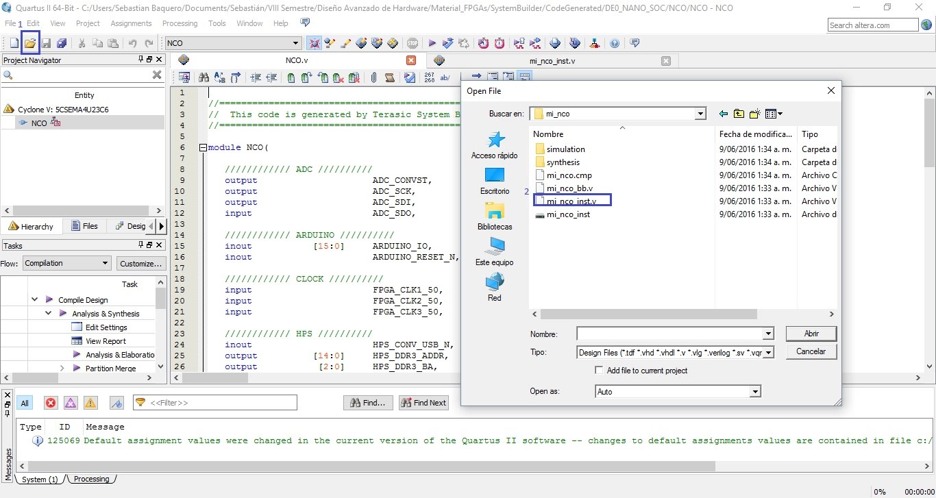Collapse the Compile Design task
936x498 pixels.
pos(34,300)
